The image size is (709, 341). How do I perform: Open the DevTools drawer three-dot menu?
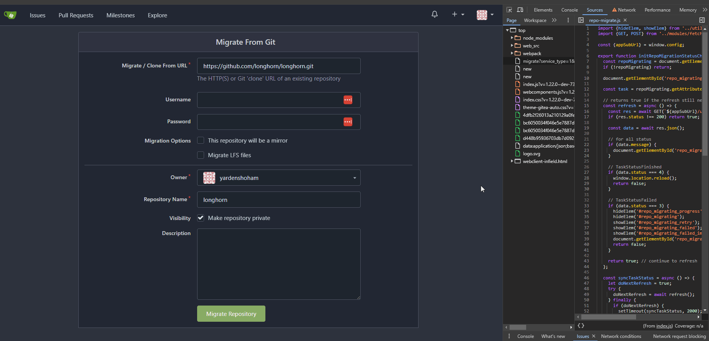[x=509, y=336]
